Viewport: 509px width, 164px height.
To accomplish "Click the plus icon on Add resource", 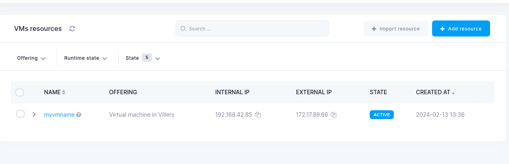I will [x=442, y=29].
